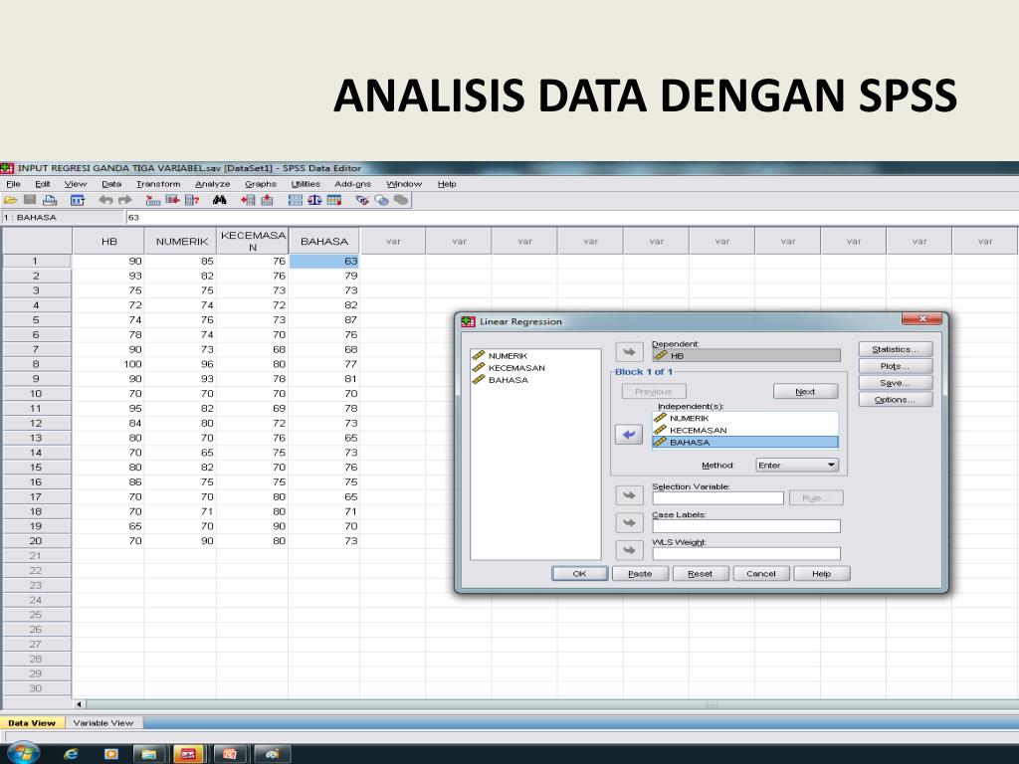This screenshot has height=764, width=1019.
Task: Select KECEMASAN in the Independent(s) list
Action: tap(744, 430)
